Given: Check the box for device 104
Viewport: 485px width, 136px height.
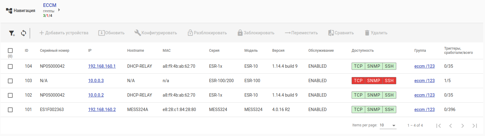Looking at the screenshot, I should [x=10, y=66].
